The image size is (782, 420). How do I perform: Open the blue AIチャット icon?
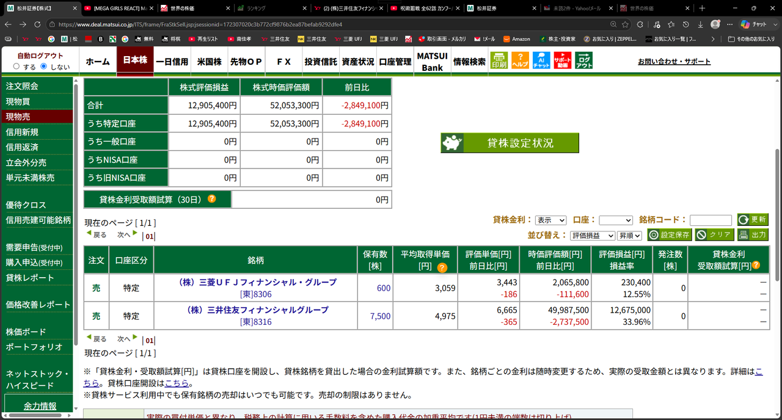click(541, 60)
